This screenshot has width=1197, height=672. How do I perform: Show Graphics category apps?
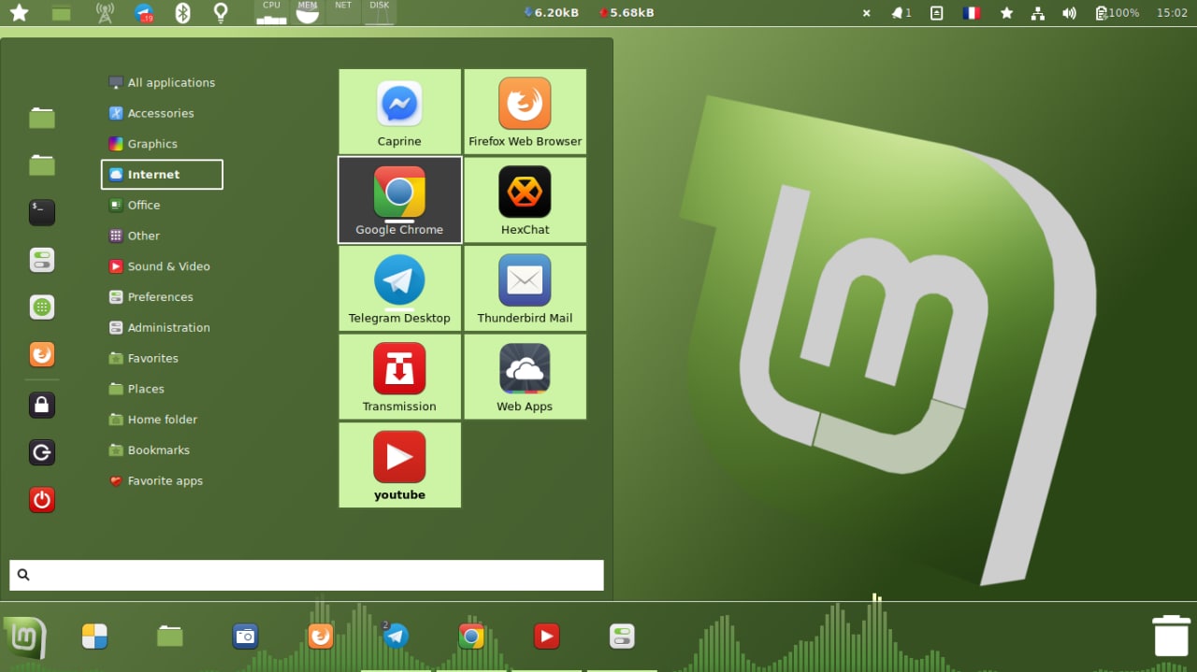(162, 144)
